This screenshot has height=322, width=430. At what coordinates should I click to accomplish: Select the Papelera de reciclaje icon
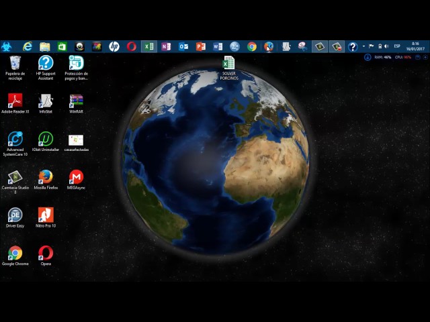tap(15, 68)
